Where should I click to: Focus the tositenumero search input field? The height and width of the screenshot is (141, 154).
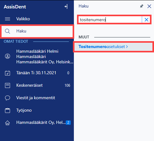pos(110,20)
